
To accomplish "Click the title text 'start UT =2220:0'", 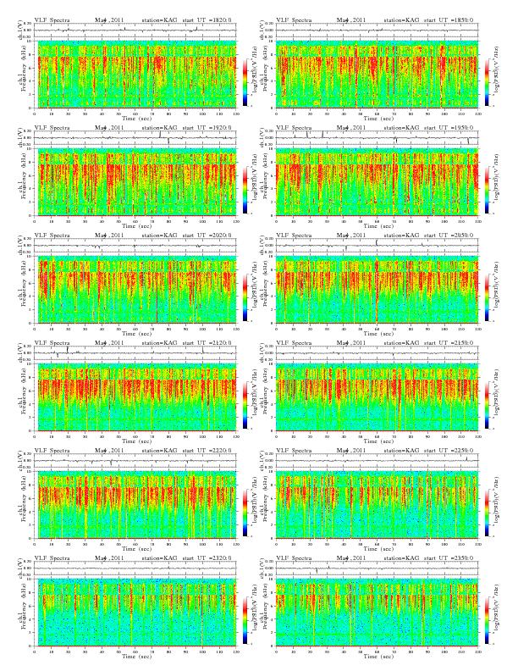I will (x=207, y=450).
